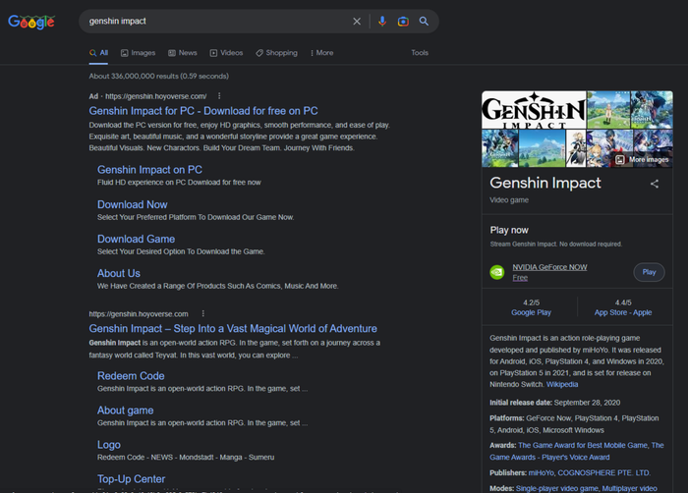The width and height of the screenshot is (688, 493).
Task: Open the 'About game' sitelink
Action: click(x=125, y=411)
